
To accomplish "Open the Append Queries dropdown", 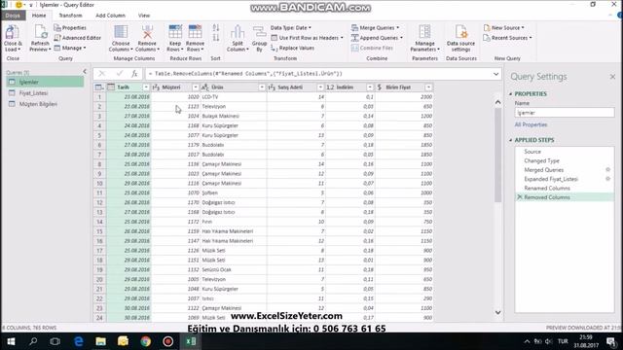I will (x=377, y=38).
